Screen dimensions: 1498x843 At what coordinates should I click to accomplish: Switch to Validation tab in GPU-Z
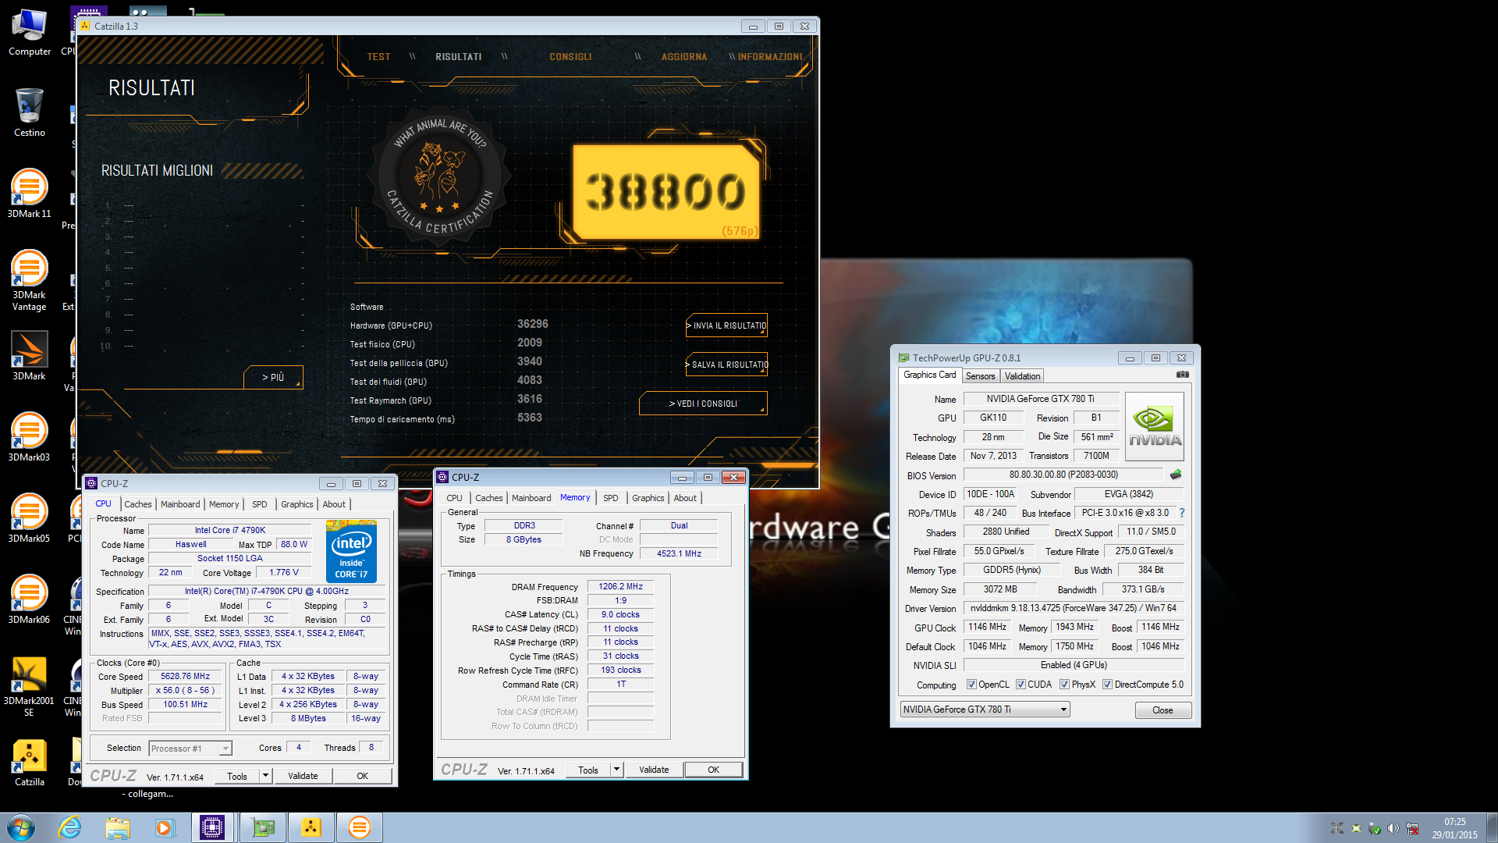pos(1022,375)
